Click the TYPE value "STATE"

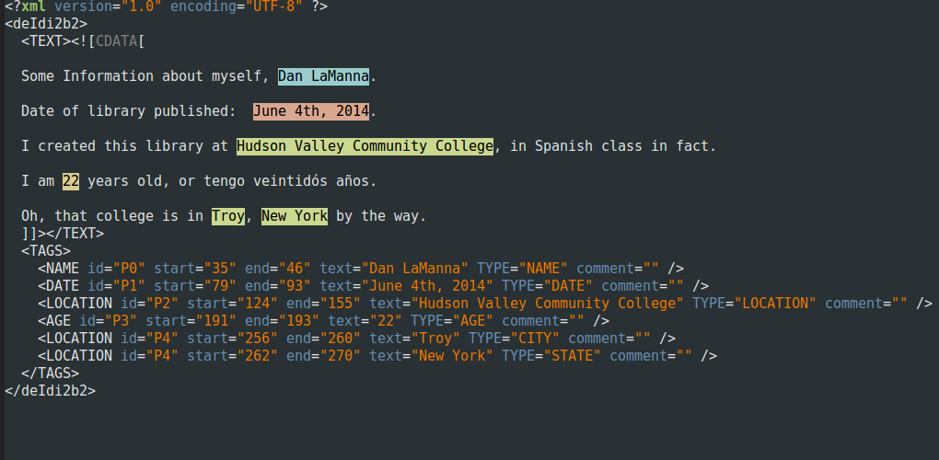(x=572, y=356)
